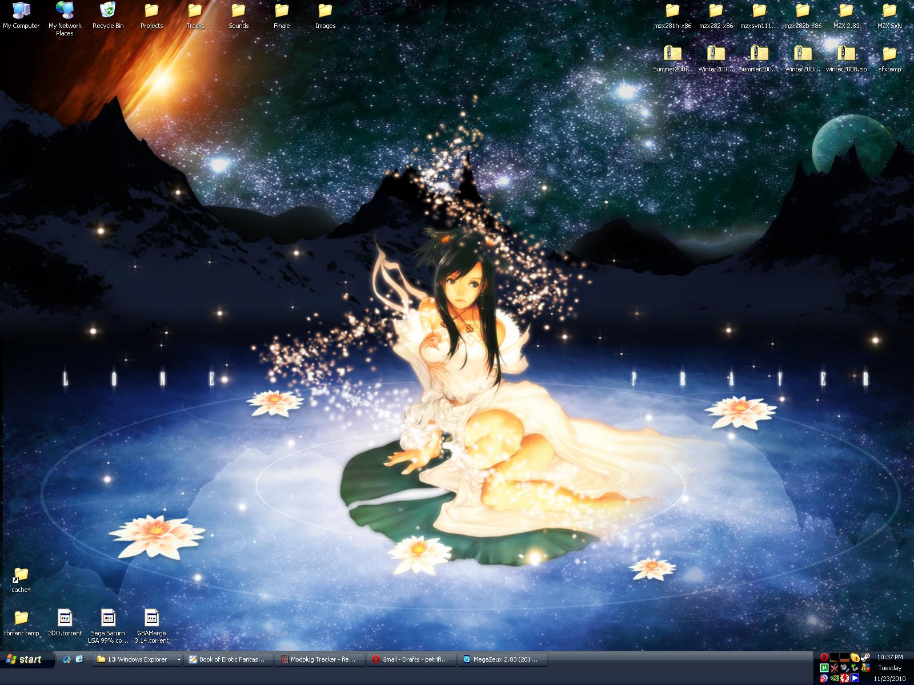This screenshot has width=914, height=685.
Task: Open the Recycle Bin
Action: click(x=108, y=15)
